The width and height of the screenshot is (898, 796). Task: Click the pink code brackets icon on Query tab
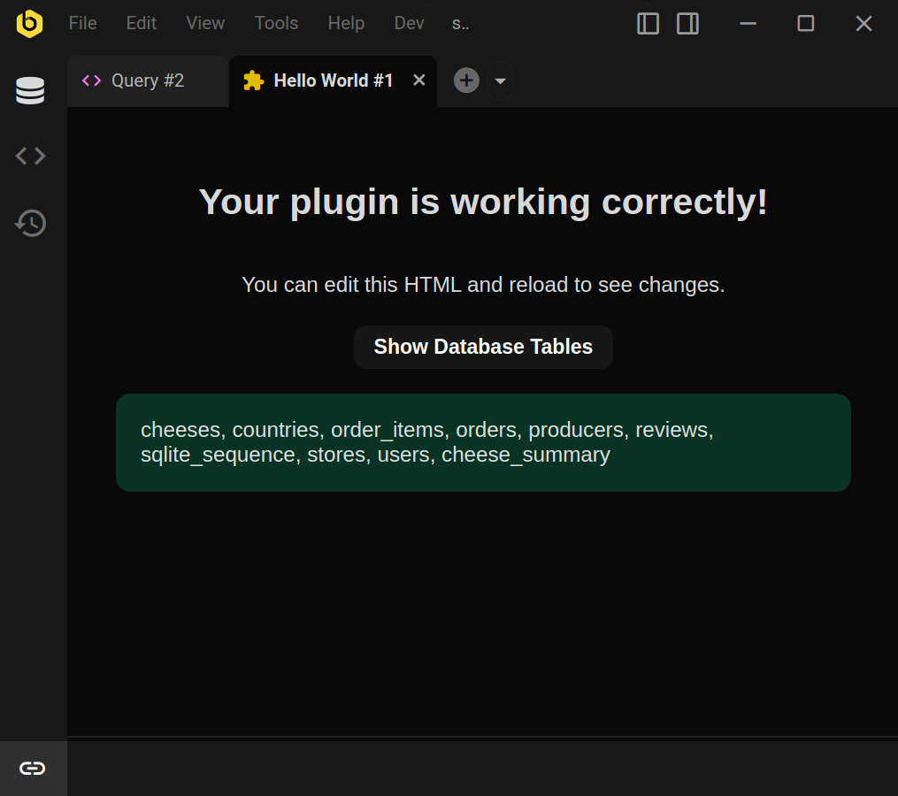click(92, 80)
